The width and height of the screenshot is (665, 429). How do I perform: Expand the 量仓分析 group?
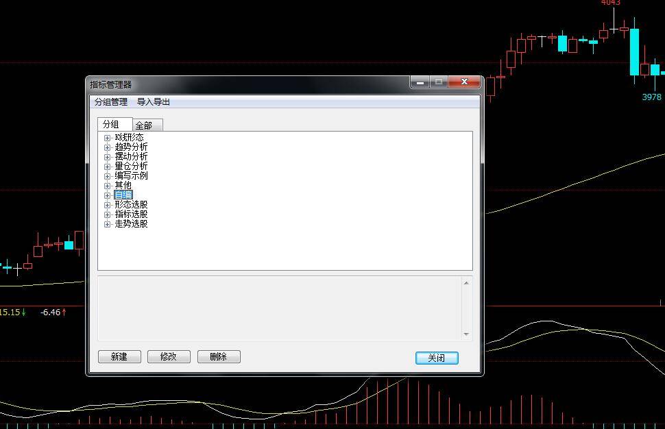pos(108,167)
